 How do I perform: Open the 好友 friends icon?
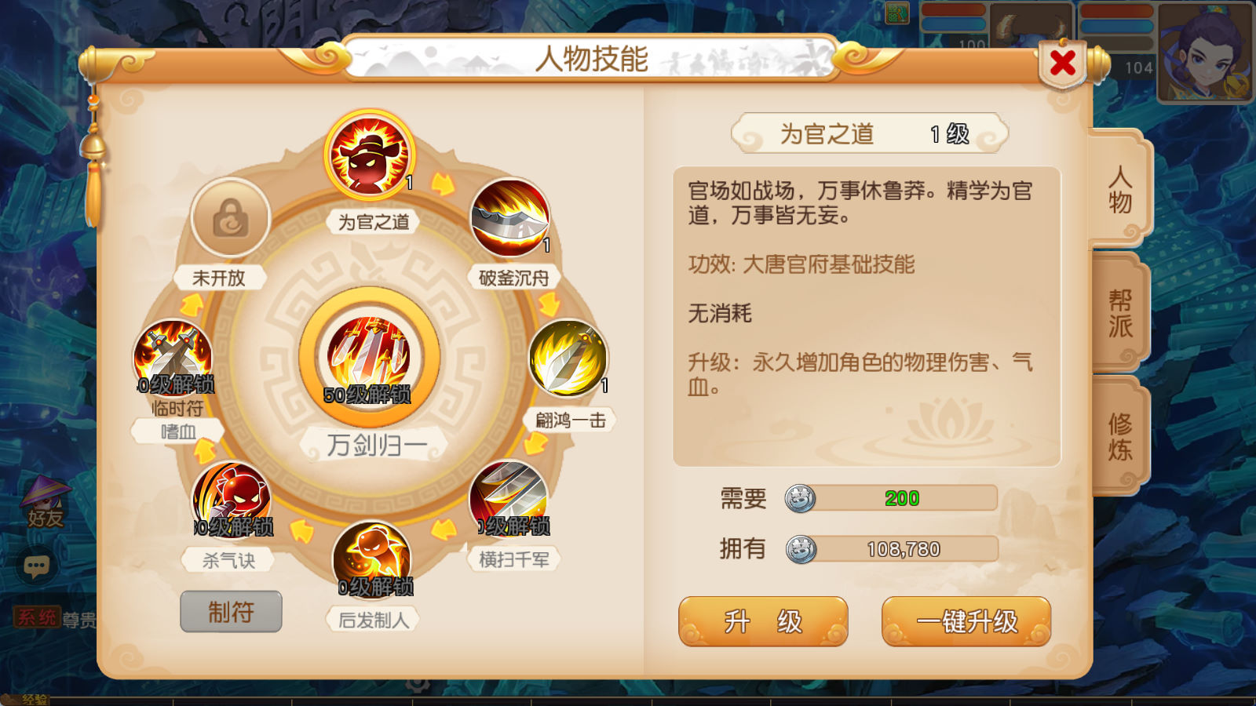point(45,503)
